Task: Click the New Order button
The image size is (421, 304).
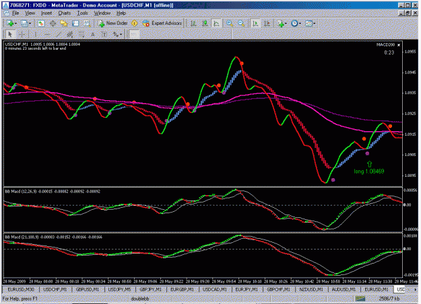Action: pyautogui.click(x=112, y=24)
